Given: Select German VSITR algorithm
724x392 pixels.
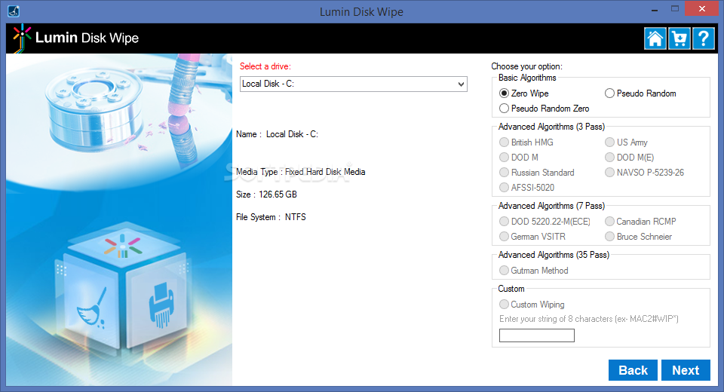Looking at the screenshot, I should coord(532,237).
